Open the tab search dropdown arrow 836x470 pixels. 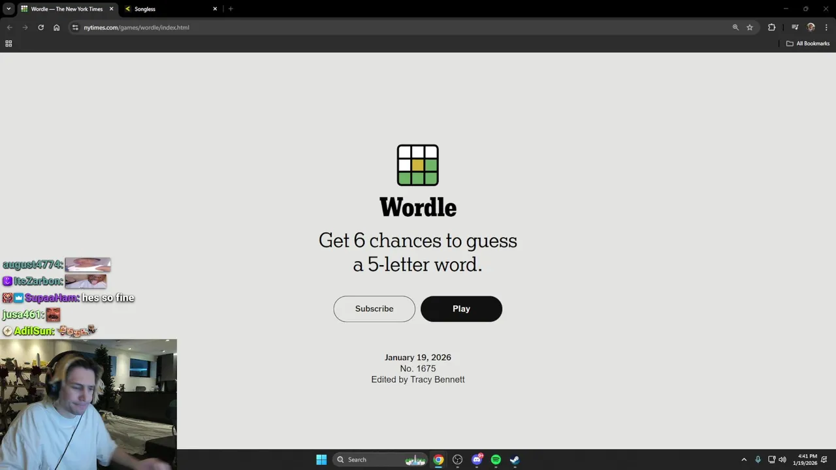pyautogui.click(x=8, y=9)
